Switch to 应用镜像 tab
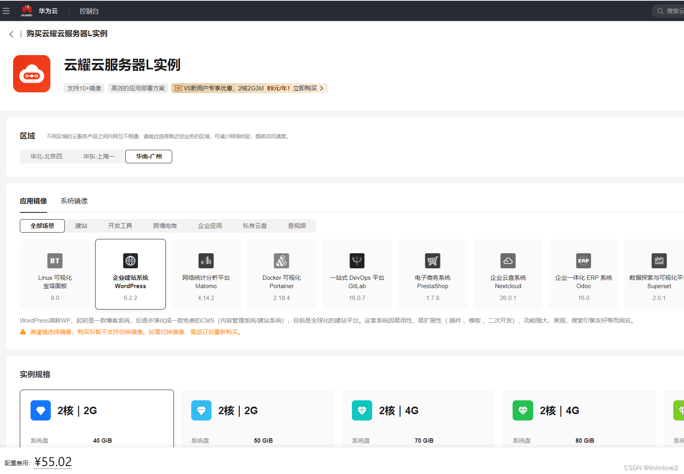684x474 pixels. click(33, 201)
